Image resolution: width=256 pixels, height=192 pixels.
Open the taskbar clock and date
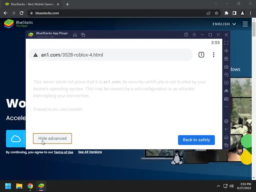(x=244, y=186)
